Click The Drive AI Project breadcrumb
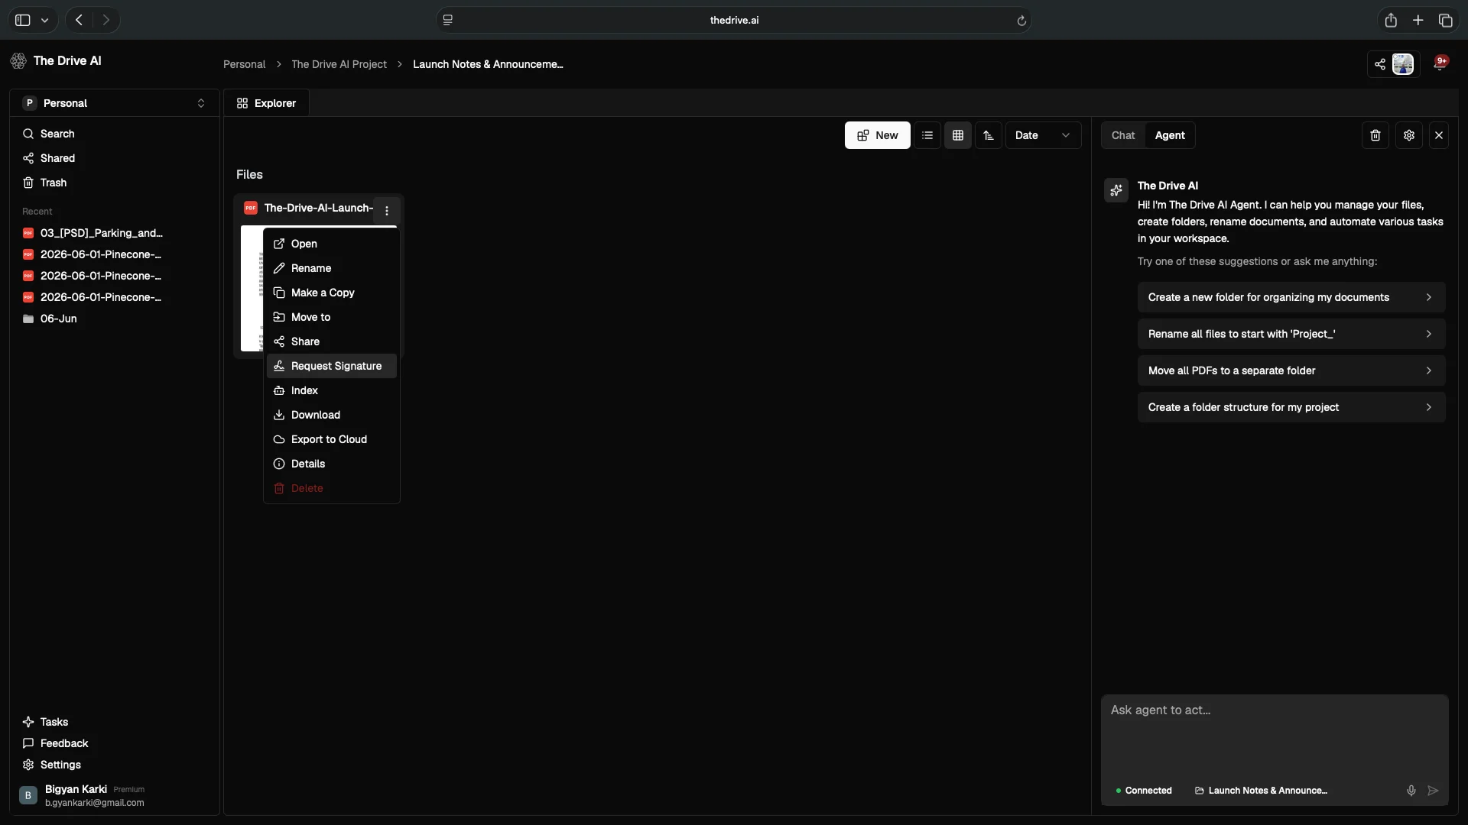This screenshot has height=825, width=1468. point(339,64)
